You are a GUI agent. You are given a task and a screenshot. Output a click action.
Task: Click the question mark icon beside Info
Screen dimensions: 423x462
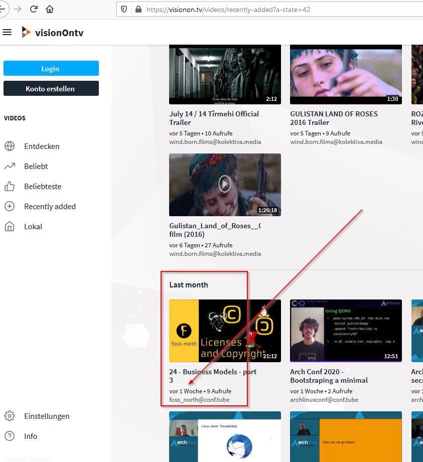(x=10, y=436)
